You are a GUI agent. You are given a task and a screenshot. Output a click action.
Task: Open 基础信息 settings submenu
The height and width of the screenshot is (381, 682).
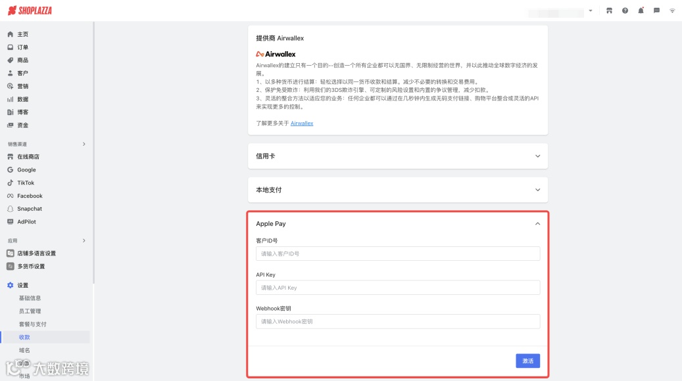[30, 298]
